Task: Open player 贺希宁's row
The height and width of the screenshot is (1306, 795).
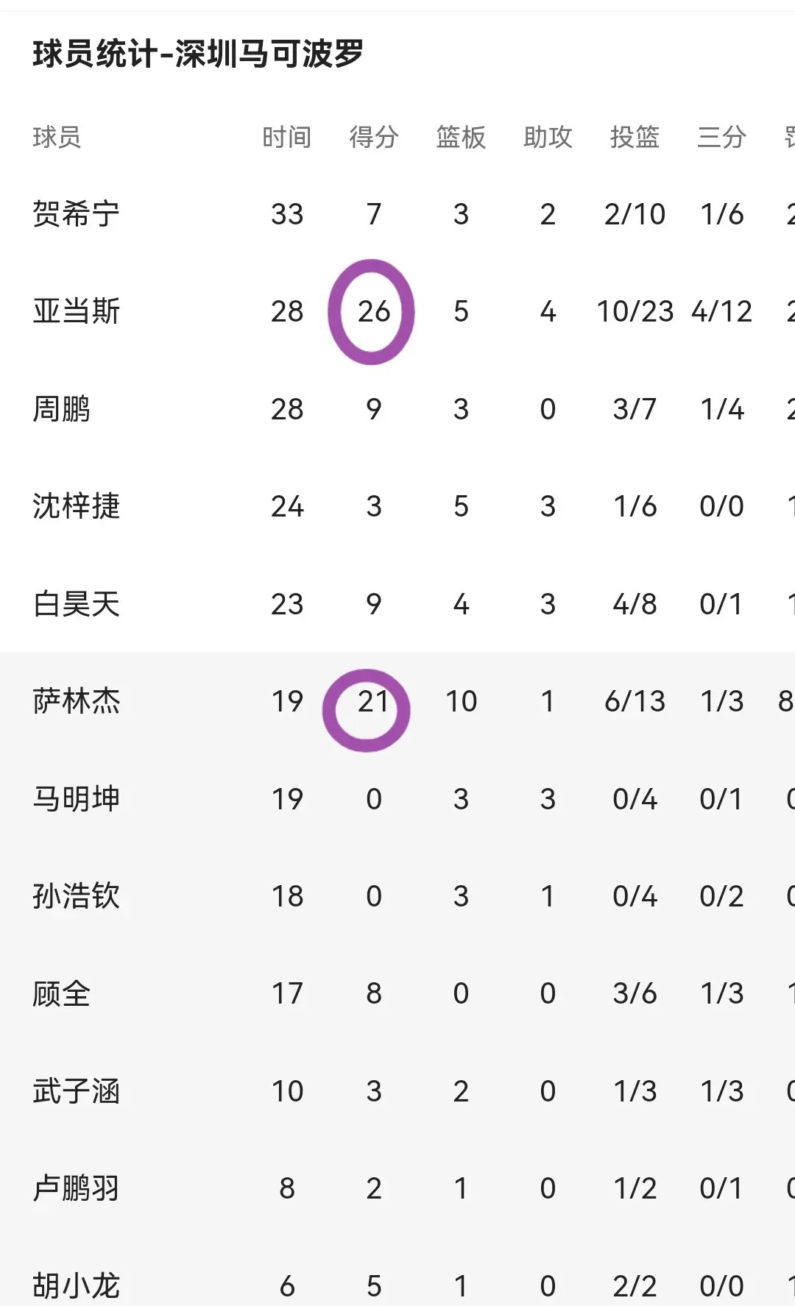Action: [397, 214]
